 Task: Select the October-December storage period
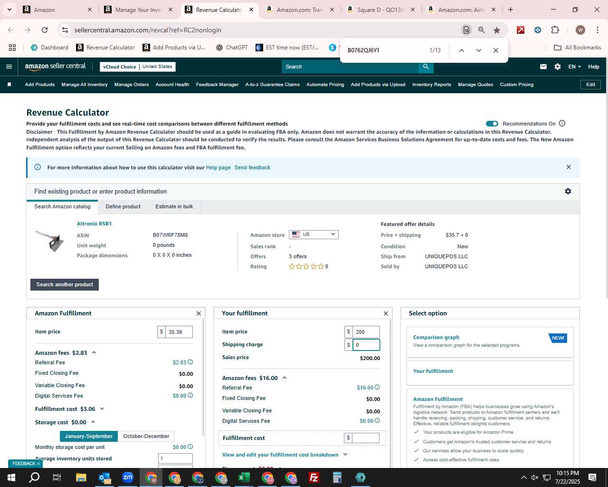[146, 436]
